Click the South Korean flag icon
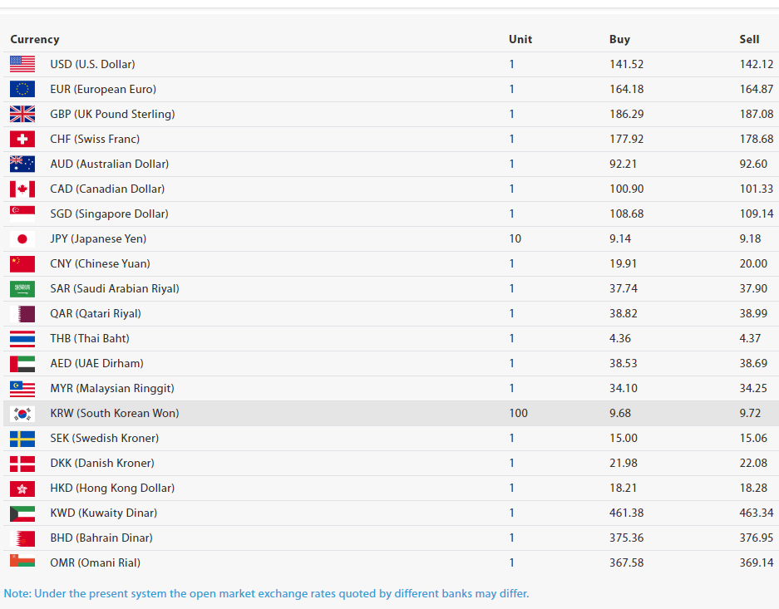Screen dimensions: 779x609 pyautogui.click(x=22, y=413)
